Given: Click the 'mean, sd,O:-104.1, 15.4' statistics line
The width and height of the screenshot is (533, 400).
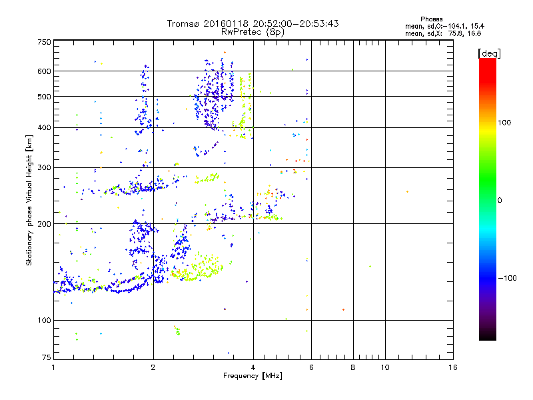Looking at the screenshot, I should [x=444, y=26].
